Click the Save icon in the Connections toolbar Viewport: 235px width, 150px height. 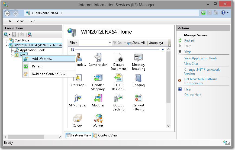click(14, 34)
